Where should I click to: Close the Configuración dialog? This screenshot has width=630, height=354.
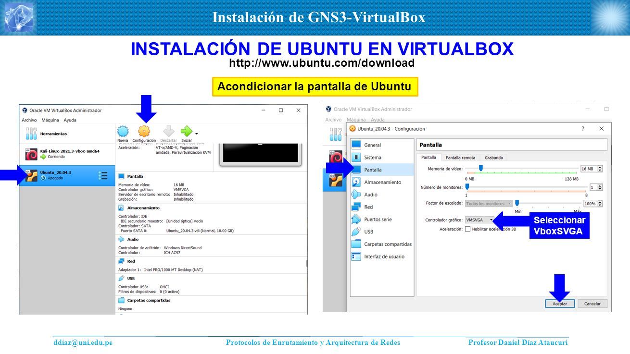pos(602,129)
